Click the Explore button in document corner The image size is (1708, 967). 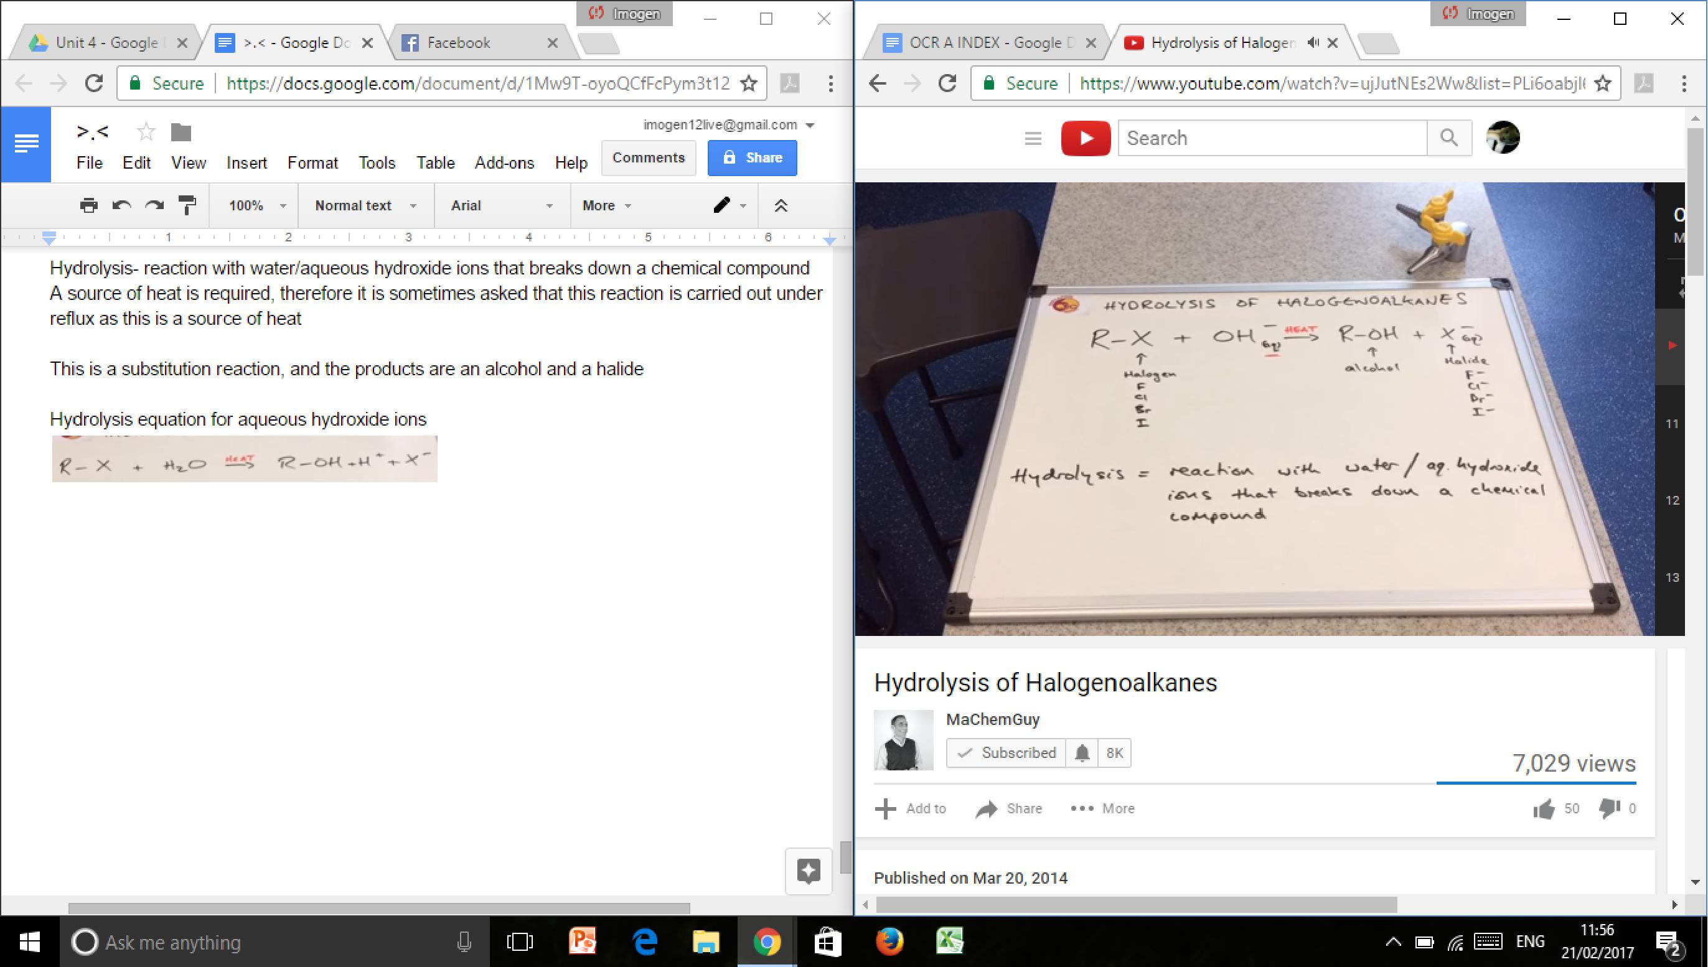pos(809,871)
